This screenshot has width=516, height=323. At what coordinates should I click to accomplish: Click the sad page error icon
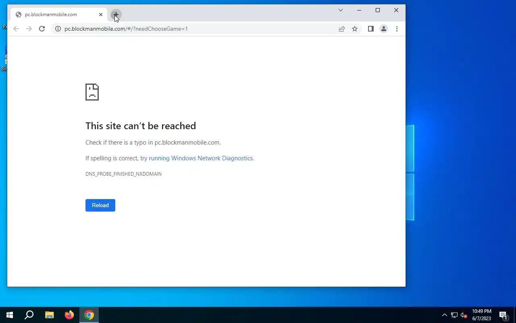(x=92, y=92)
